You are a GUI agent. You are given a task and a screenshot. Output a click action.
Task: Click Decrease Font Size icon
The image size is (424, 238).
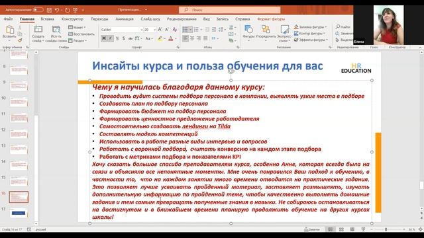click(167, 29)
